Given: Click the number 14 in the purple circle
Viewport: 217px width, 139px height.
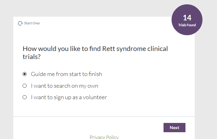Looking at the screenshot, I should pos(187,18).
